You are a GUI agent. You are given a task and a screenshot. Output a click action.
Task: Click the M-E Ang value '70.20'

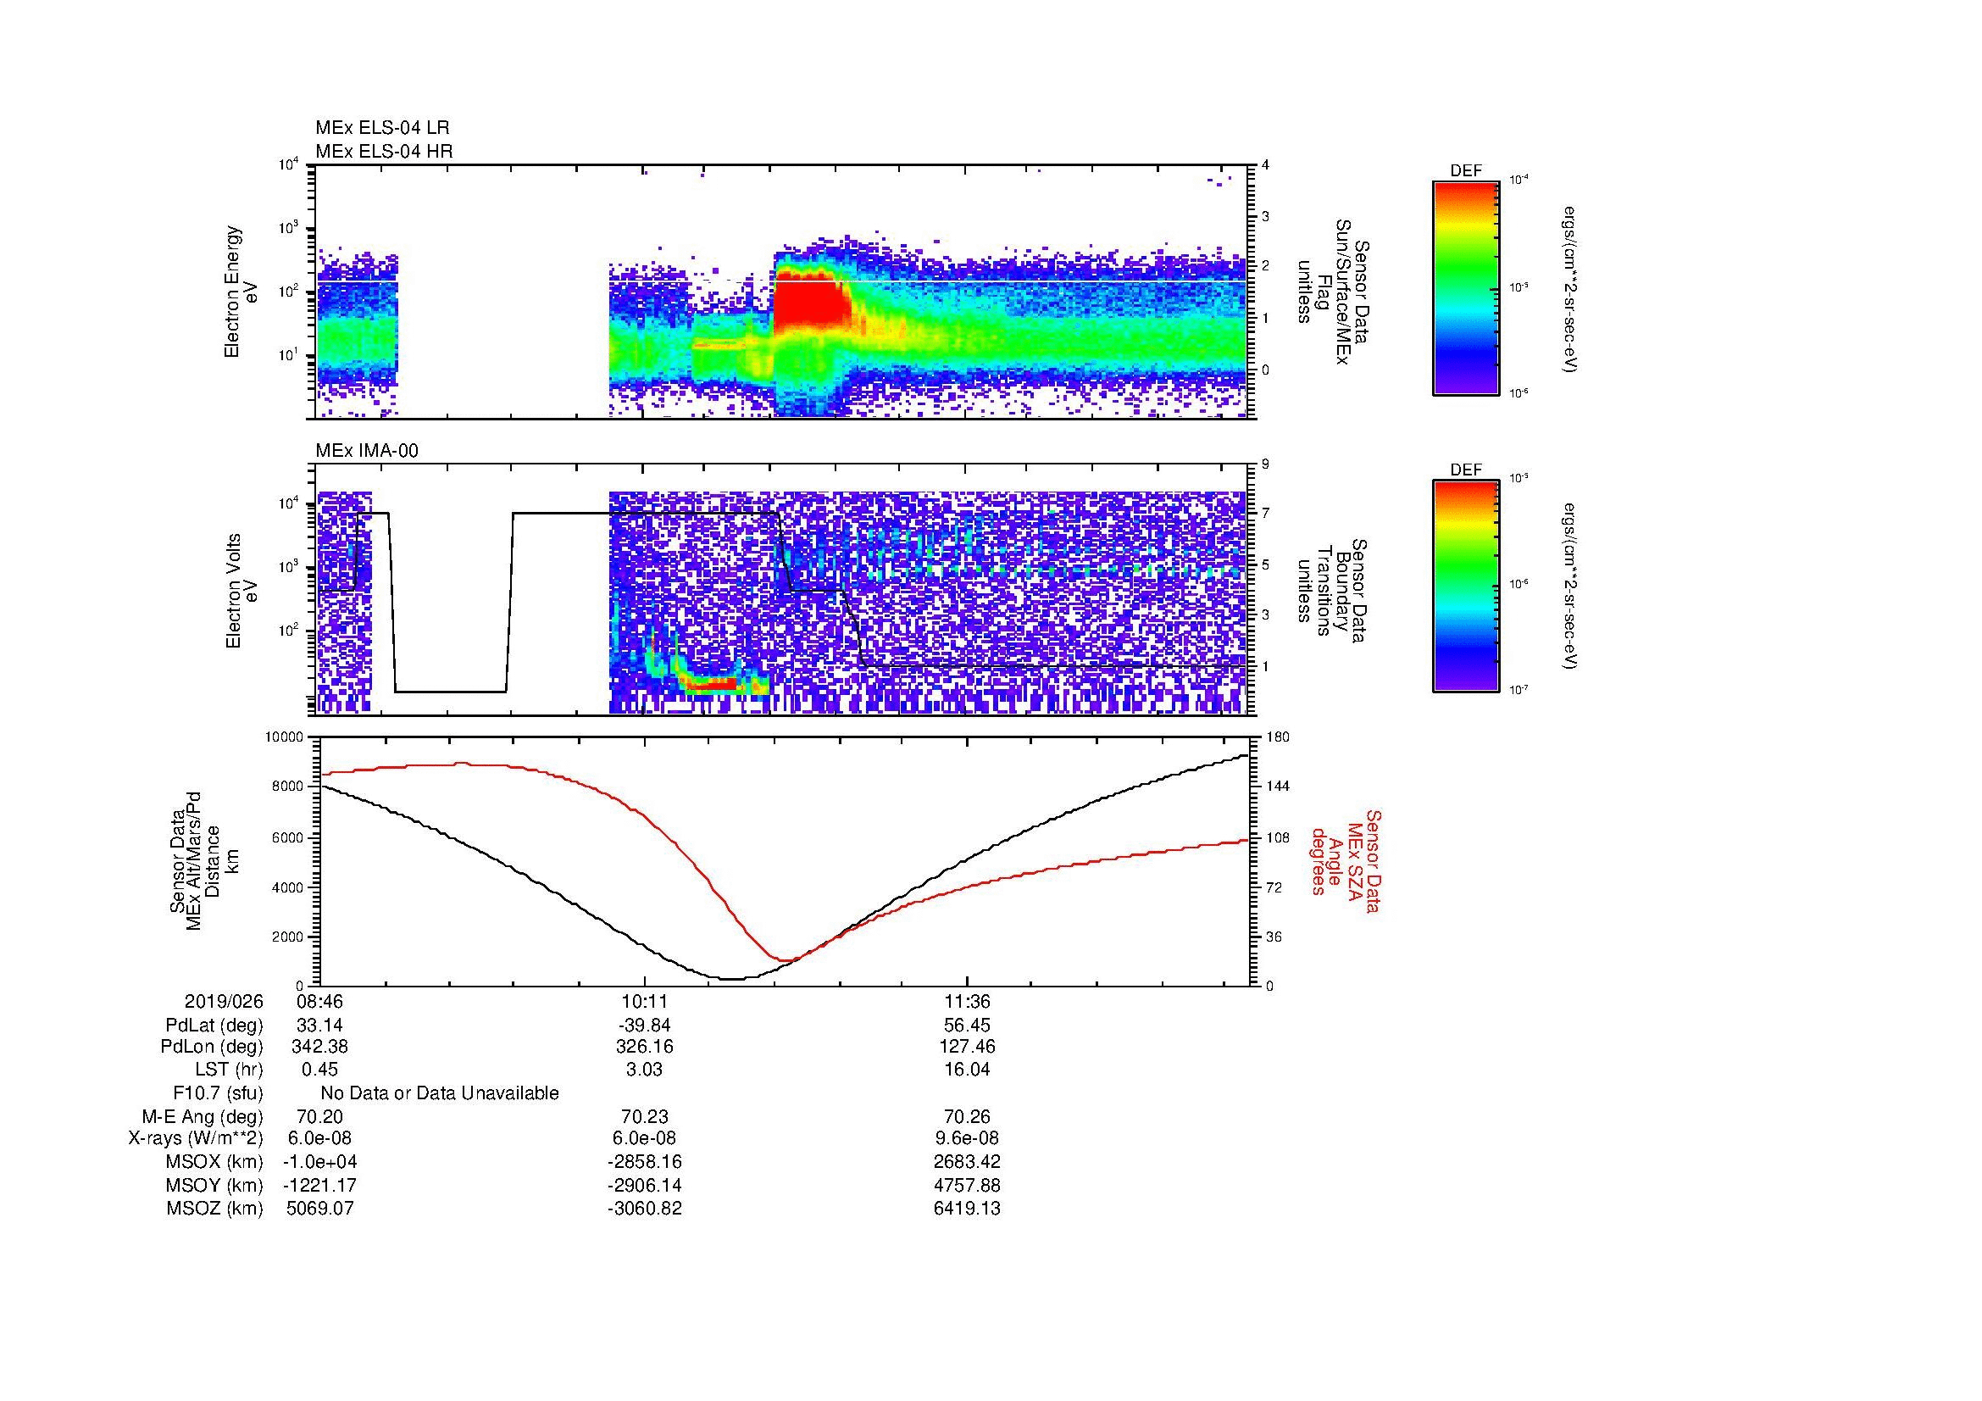(x=319, y=1116)
